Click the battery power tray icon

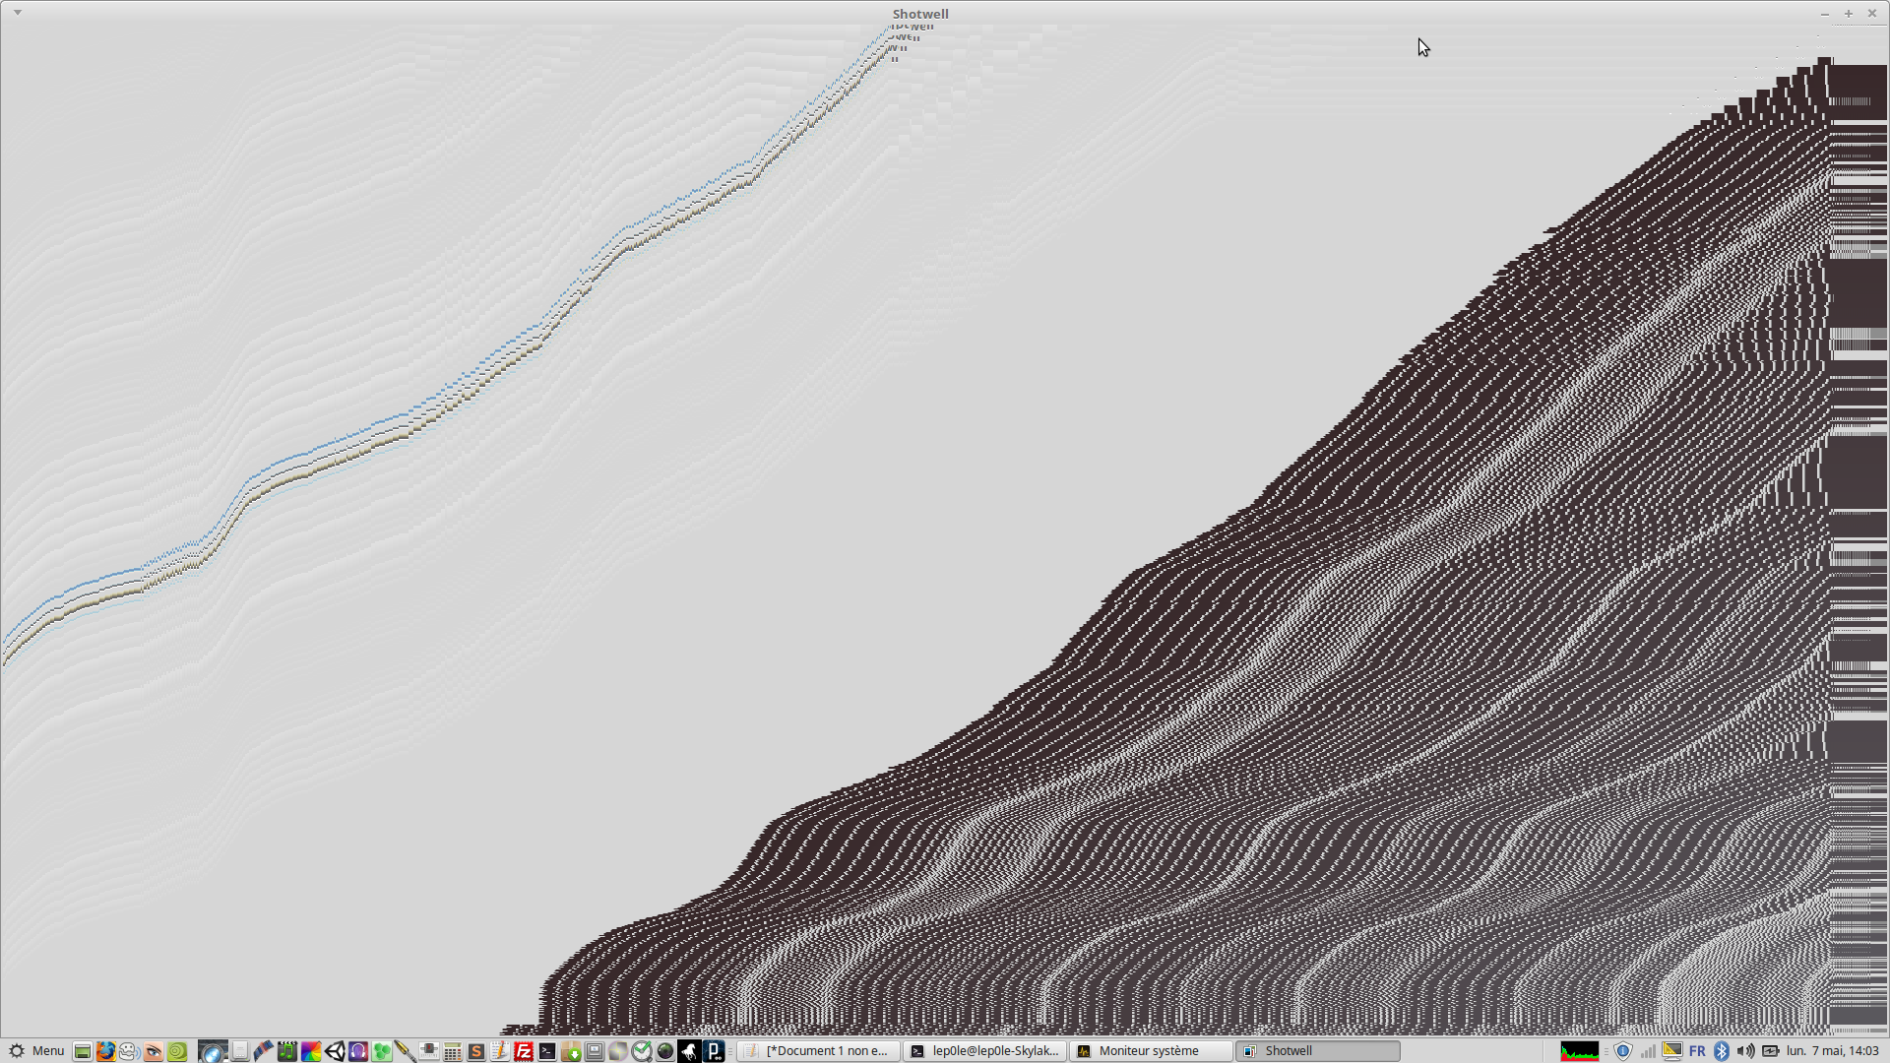tap(1770, 1051)
